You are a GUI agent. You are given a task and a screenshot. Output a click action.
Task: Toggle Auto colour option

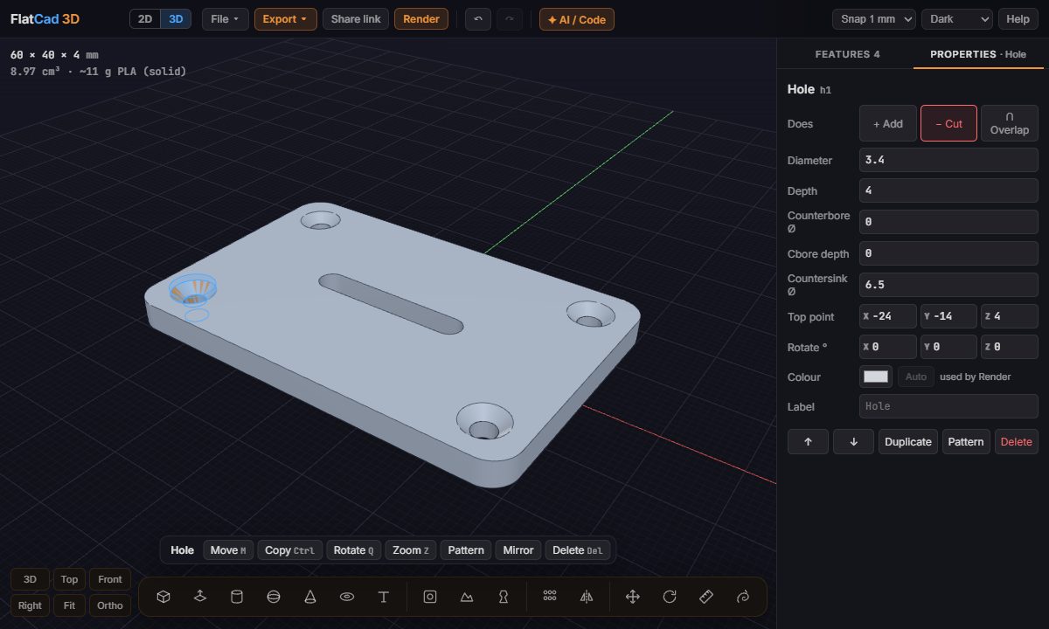tap(916, 377)
